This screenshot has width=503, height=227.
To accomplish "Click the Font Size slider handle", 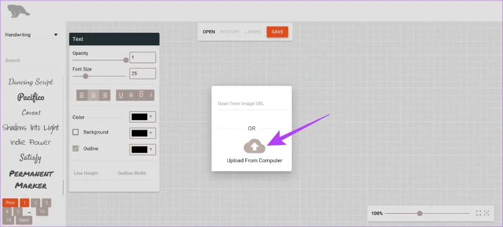I will (x=86, y=76).
